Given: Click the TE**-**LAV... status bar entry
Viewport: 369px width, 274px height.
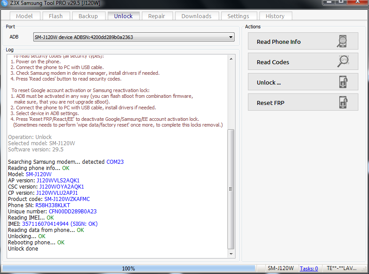Looking at the screenshot, I should tap(342, 268).
